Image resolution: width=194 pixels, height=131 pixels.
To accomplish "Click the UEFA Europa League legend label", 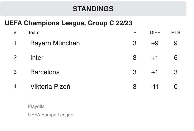I will click(x=51, y=115).
